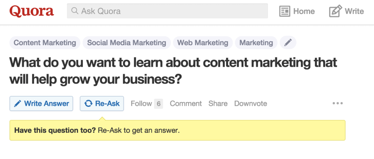Downvote this question

point(251,104)
